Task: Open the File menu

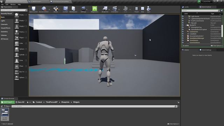Action: click(2, 5)
